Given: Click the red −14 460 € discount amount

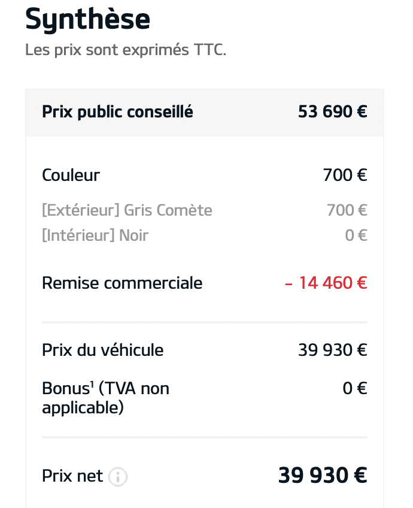Looking at the screenshot, I should tap(326, 283).
